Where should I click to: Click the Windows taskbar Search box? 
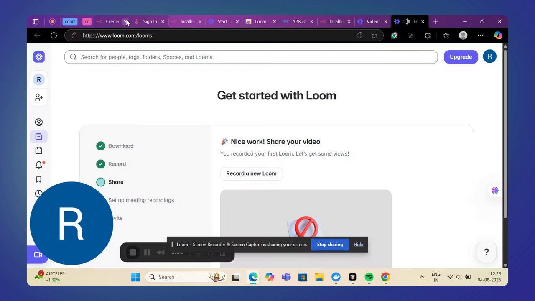[x=186, y=277]
